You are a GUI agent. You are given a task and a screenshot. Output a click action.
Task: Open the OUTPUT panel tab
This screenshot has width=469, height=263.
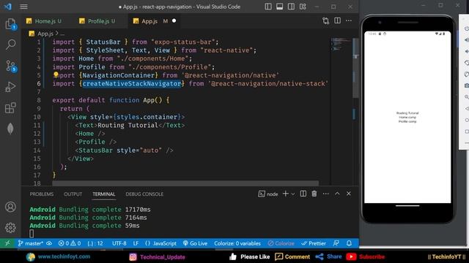pyautogui.click(x=73, y=194)
